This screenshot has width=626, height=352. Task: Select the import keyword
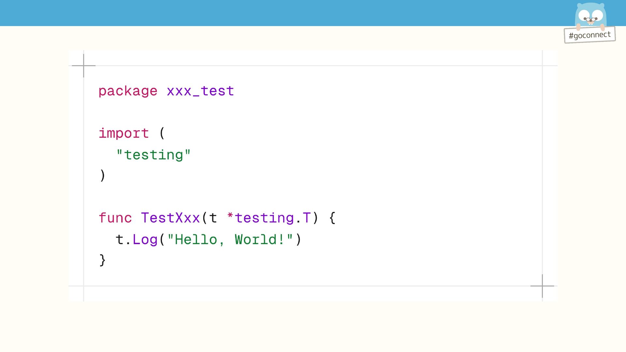coord(124,133)
